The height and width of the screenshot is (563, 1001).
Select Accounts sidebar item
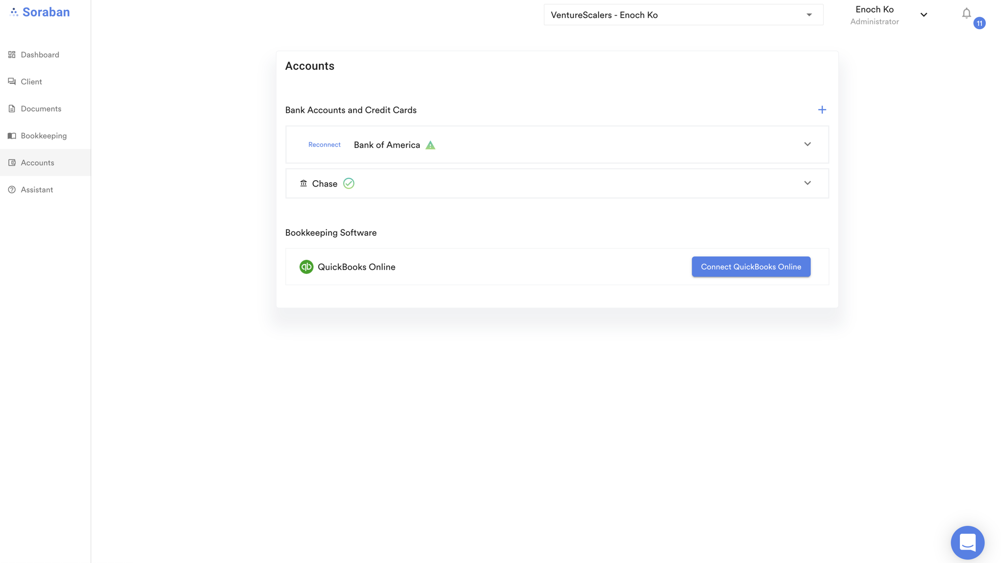(x=45, y=163)
